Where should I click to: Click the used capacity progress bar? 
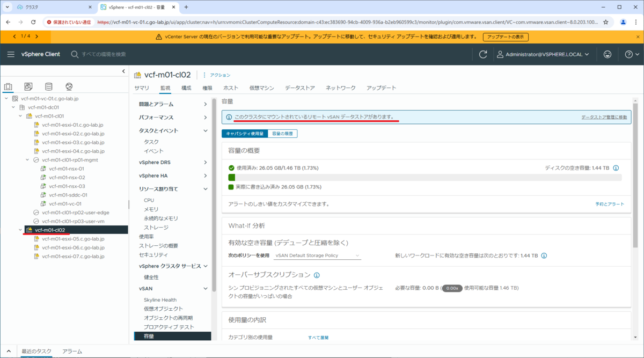pos(425,177)
